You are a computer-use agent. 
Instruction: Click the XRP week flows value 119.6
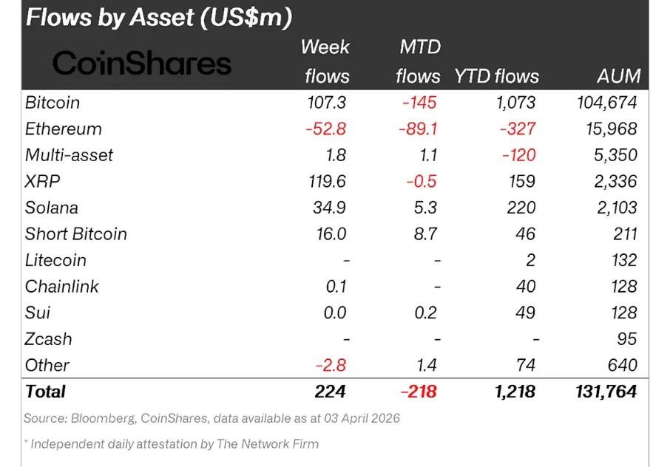click(x=326, y=181)
